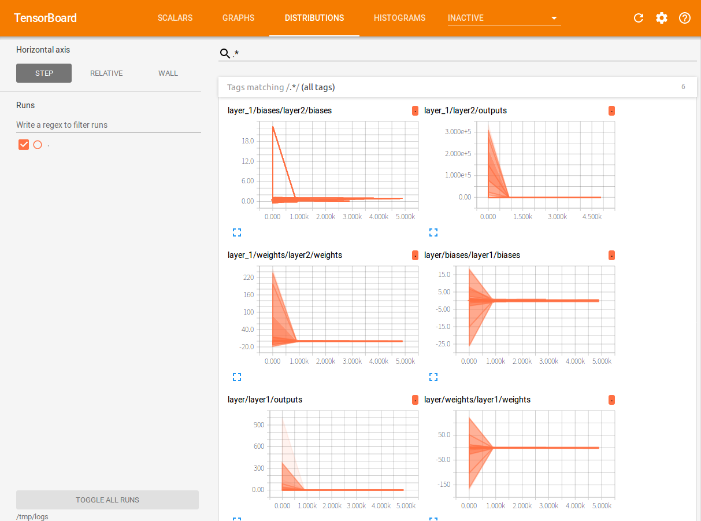Switch to the SCALARS tab
701x521 pixels.
(175, 18)
